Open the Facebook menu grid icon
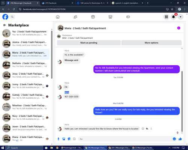Viewport: 188px width, 150px height. [x=166, y=17]
